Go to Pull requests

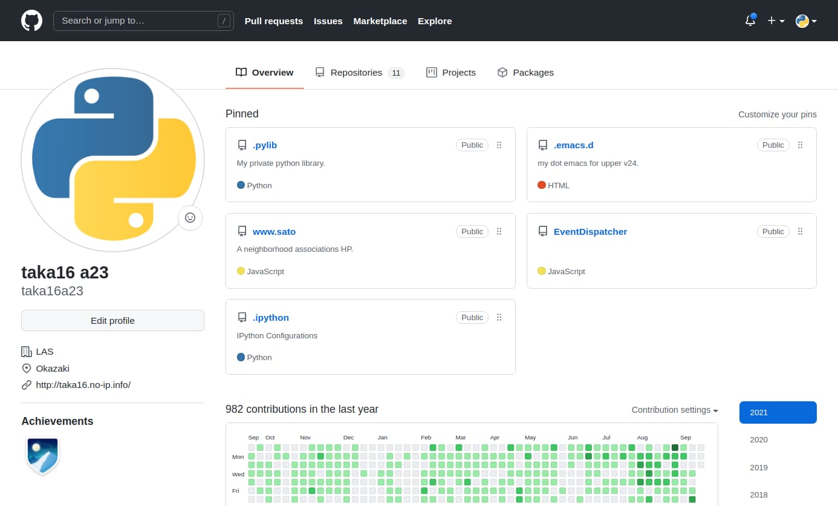tap(274, 21)
